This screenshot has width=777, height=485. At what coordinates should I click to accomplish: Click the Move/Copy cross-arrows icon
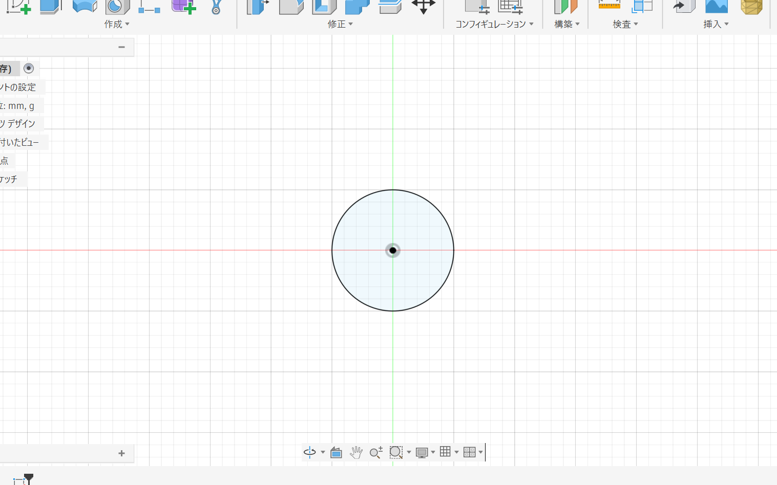tap(423, 6)
